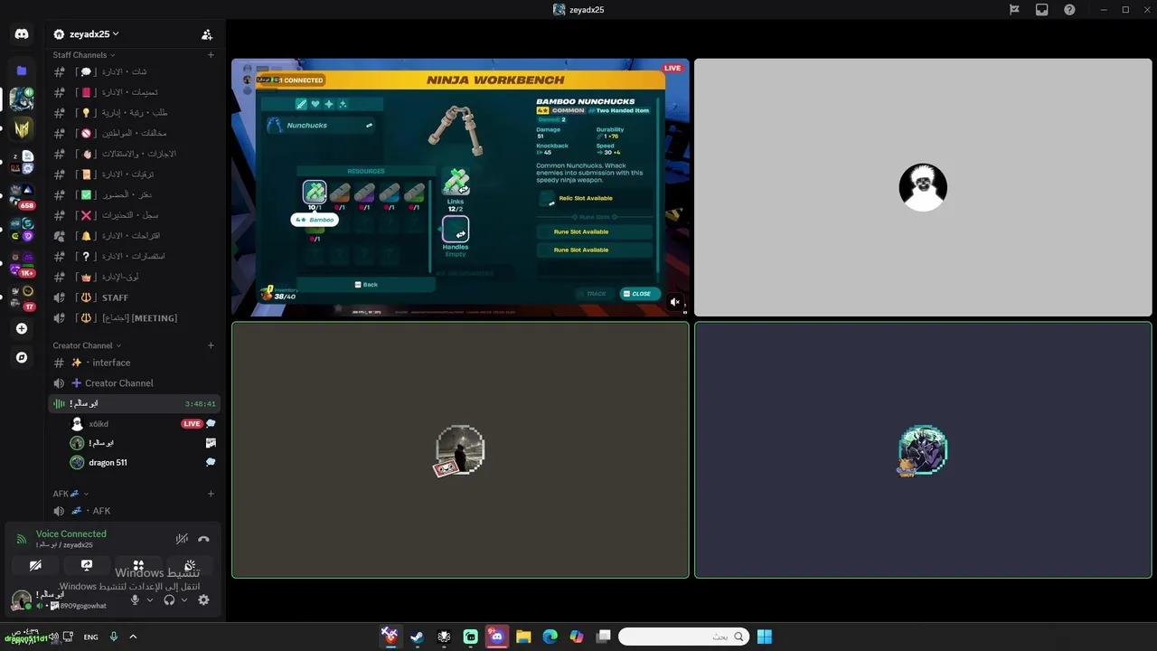The image size is (1157, 651).
Task: Open طلب • رتبة • إدارية channel
Action: coord(134,113)
